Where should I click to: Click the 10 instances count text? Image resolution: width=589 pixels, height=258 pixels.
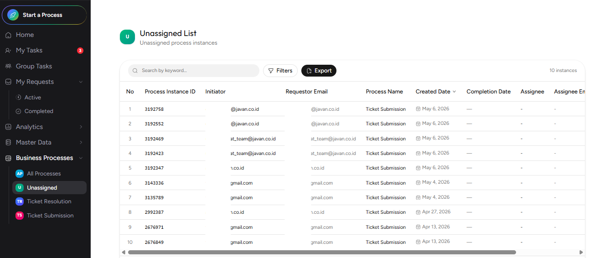[x=563, y=71]
